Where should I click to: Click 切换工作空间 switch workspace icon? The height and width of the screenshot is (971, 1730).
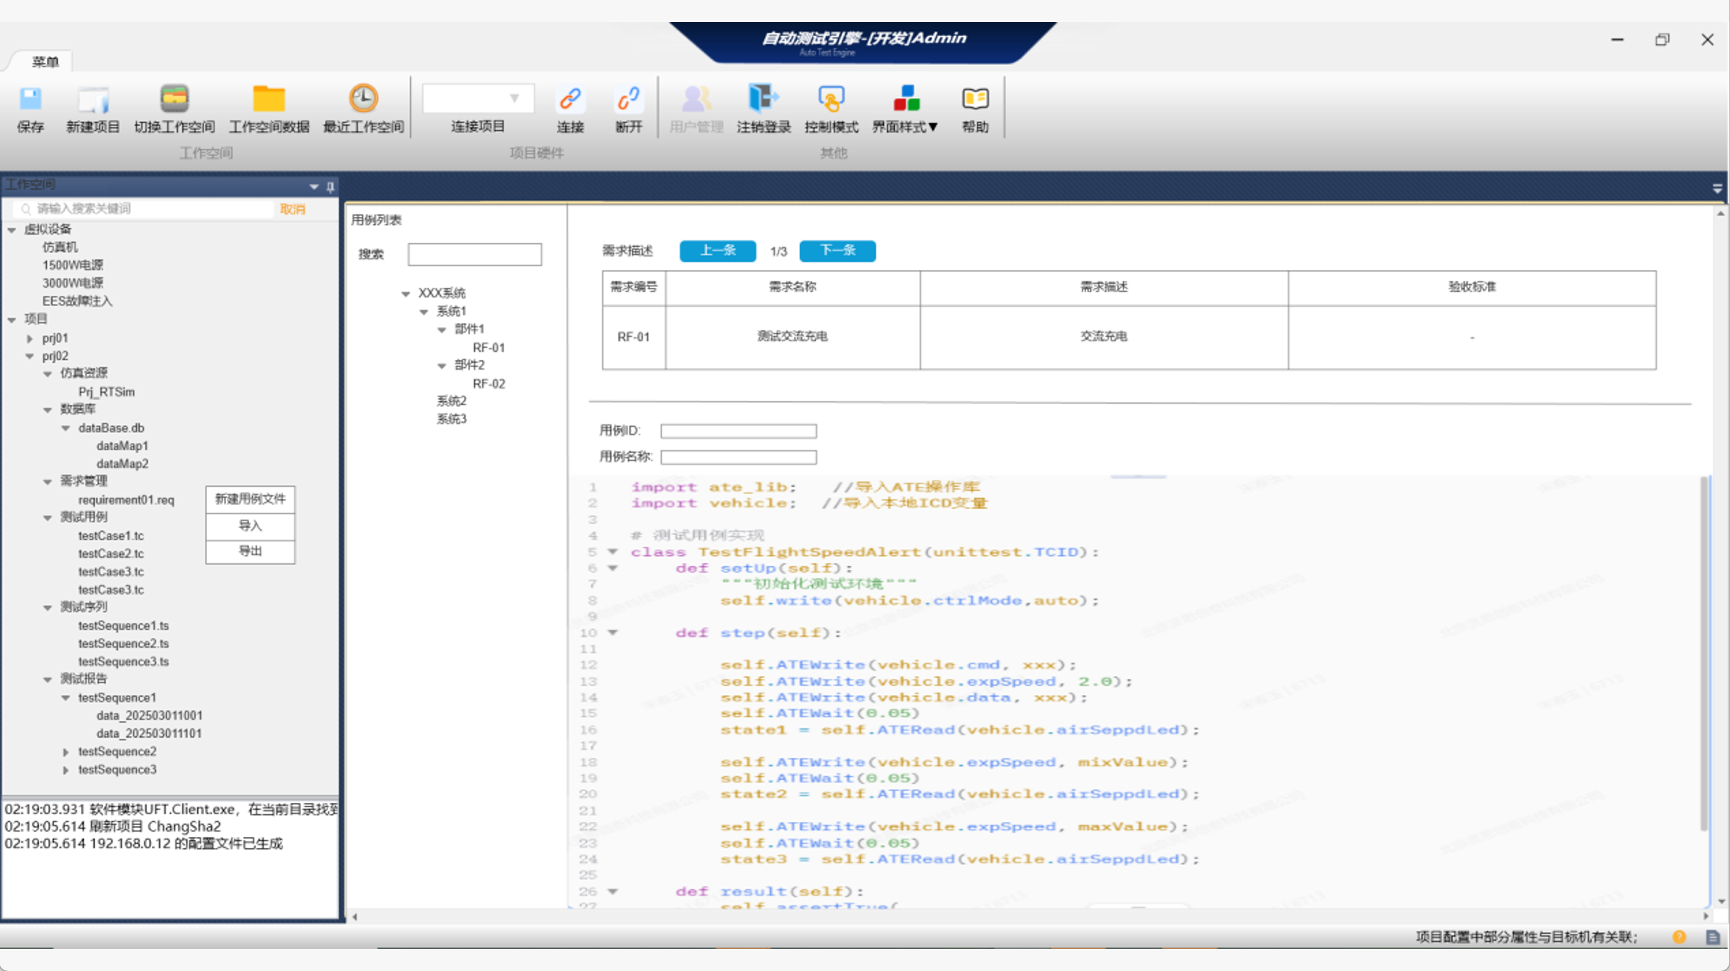pyautogui.click(x=174, y=99)
